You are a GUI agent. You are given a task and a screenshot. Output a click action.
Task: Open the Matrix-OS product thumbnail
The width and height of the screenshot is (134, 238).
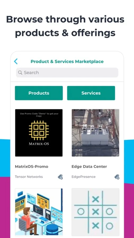(39, 133)
